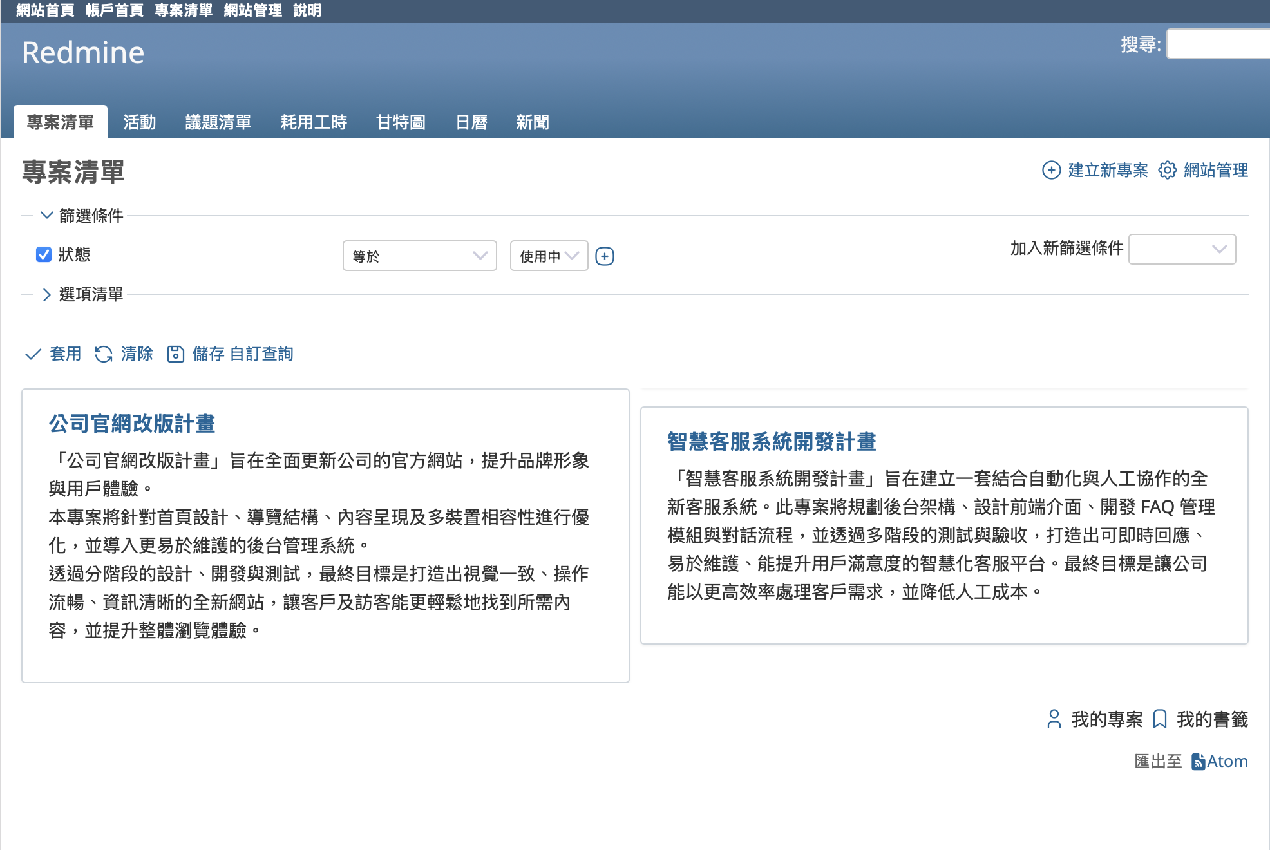The height and width of the screenshot is (850, 1270).
Task: Open 網站管理 in top menu
Action: 253,10
